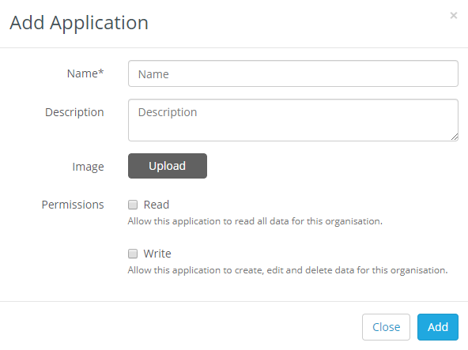Screen dimensions: 468x350
Task: Click the Read checkbox label text
Action: (x=157, y=205)
